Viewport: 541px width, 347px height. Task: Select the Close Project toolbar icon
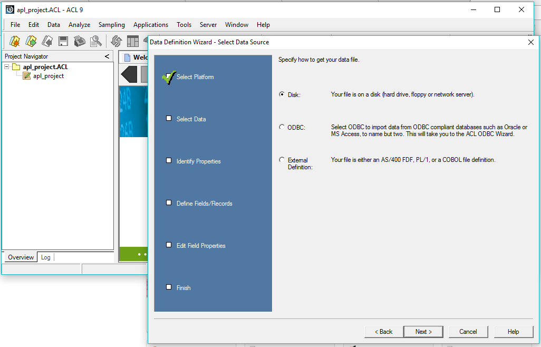[46, 41]
